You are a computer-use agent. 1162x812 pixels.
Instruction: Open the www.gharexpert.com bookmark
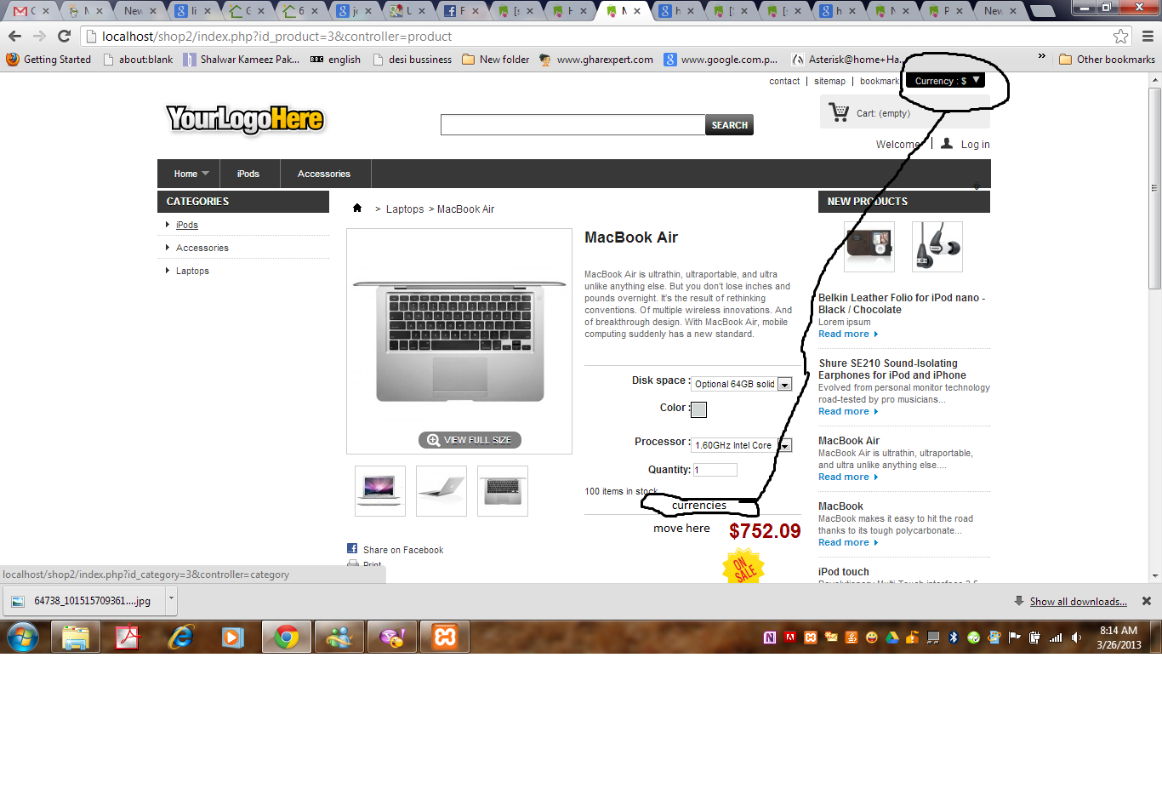tap(596, 60)
